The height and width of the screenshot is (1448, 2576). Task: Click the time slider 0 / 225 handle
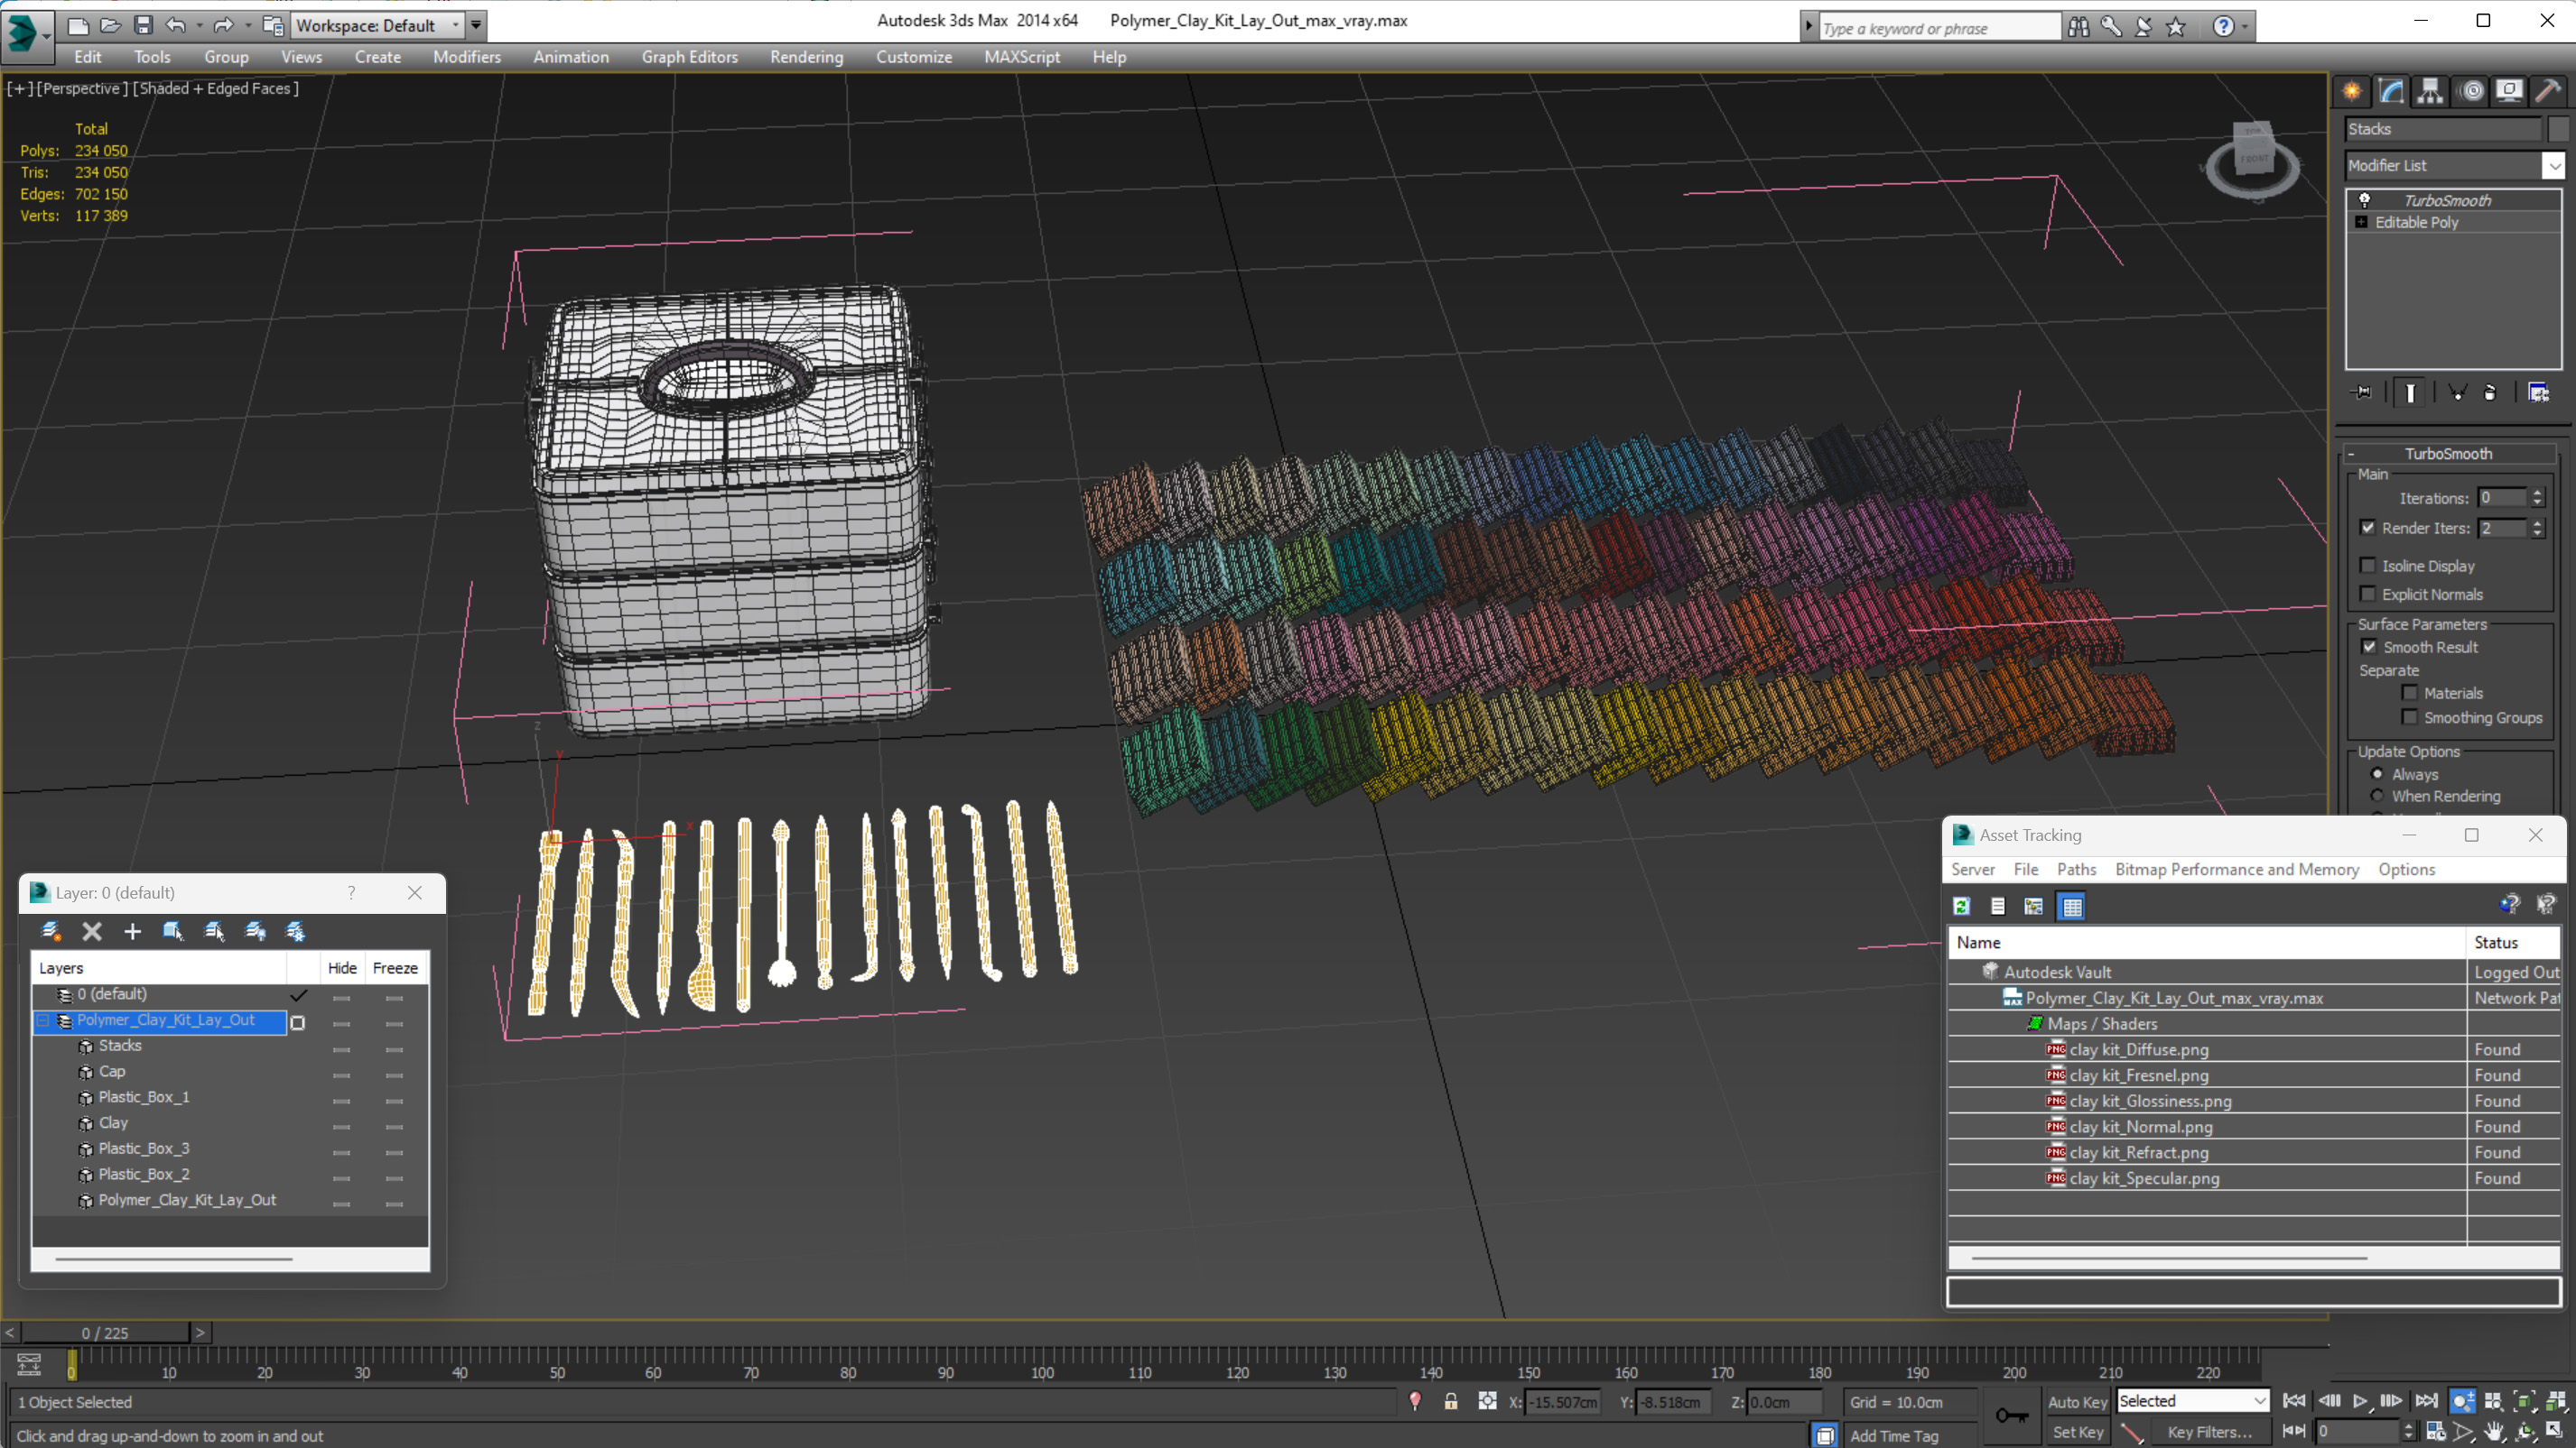pos(105,1333)
